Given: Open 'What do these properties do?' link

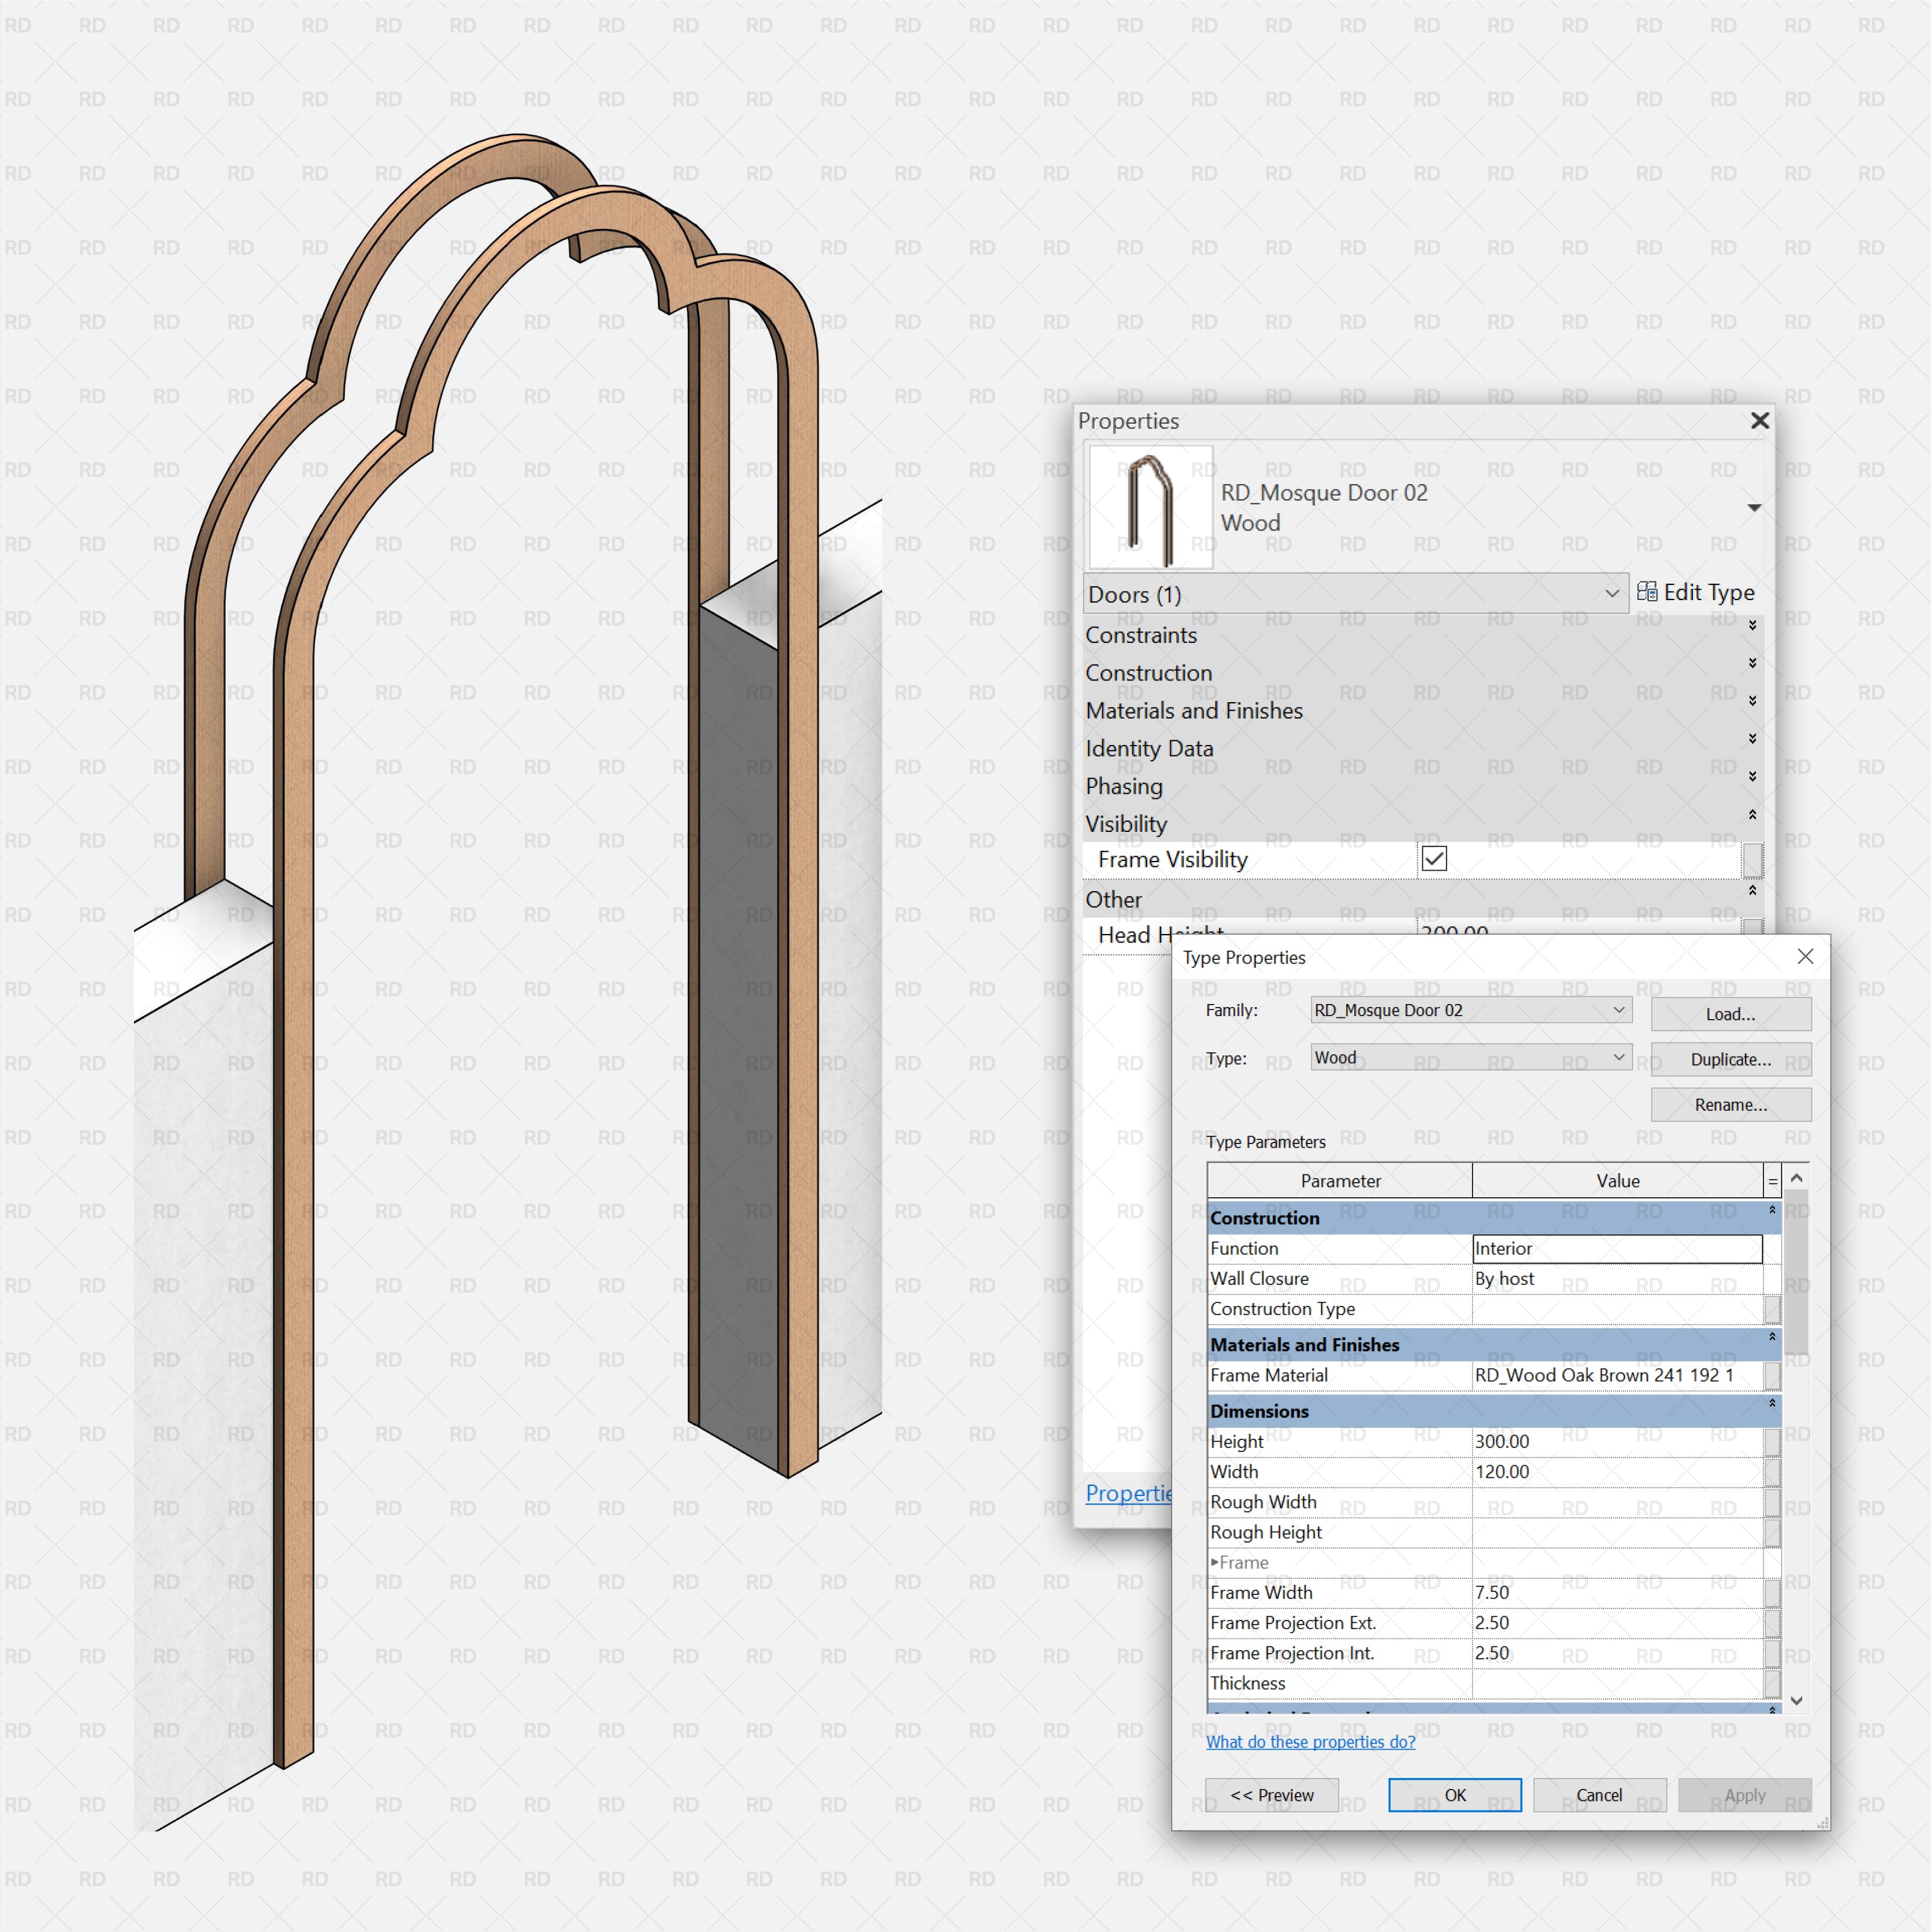Looking at the screenshot, I should tap(1310, 1742).
